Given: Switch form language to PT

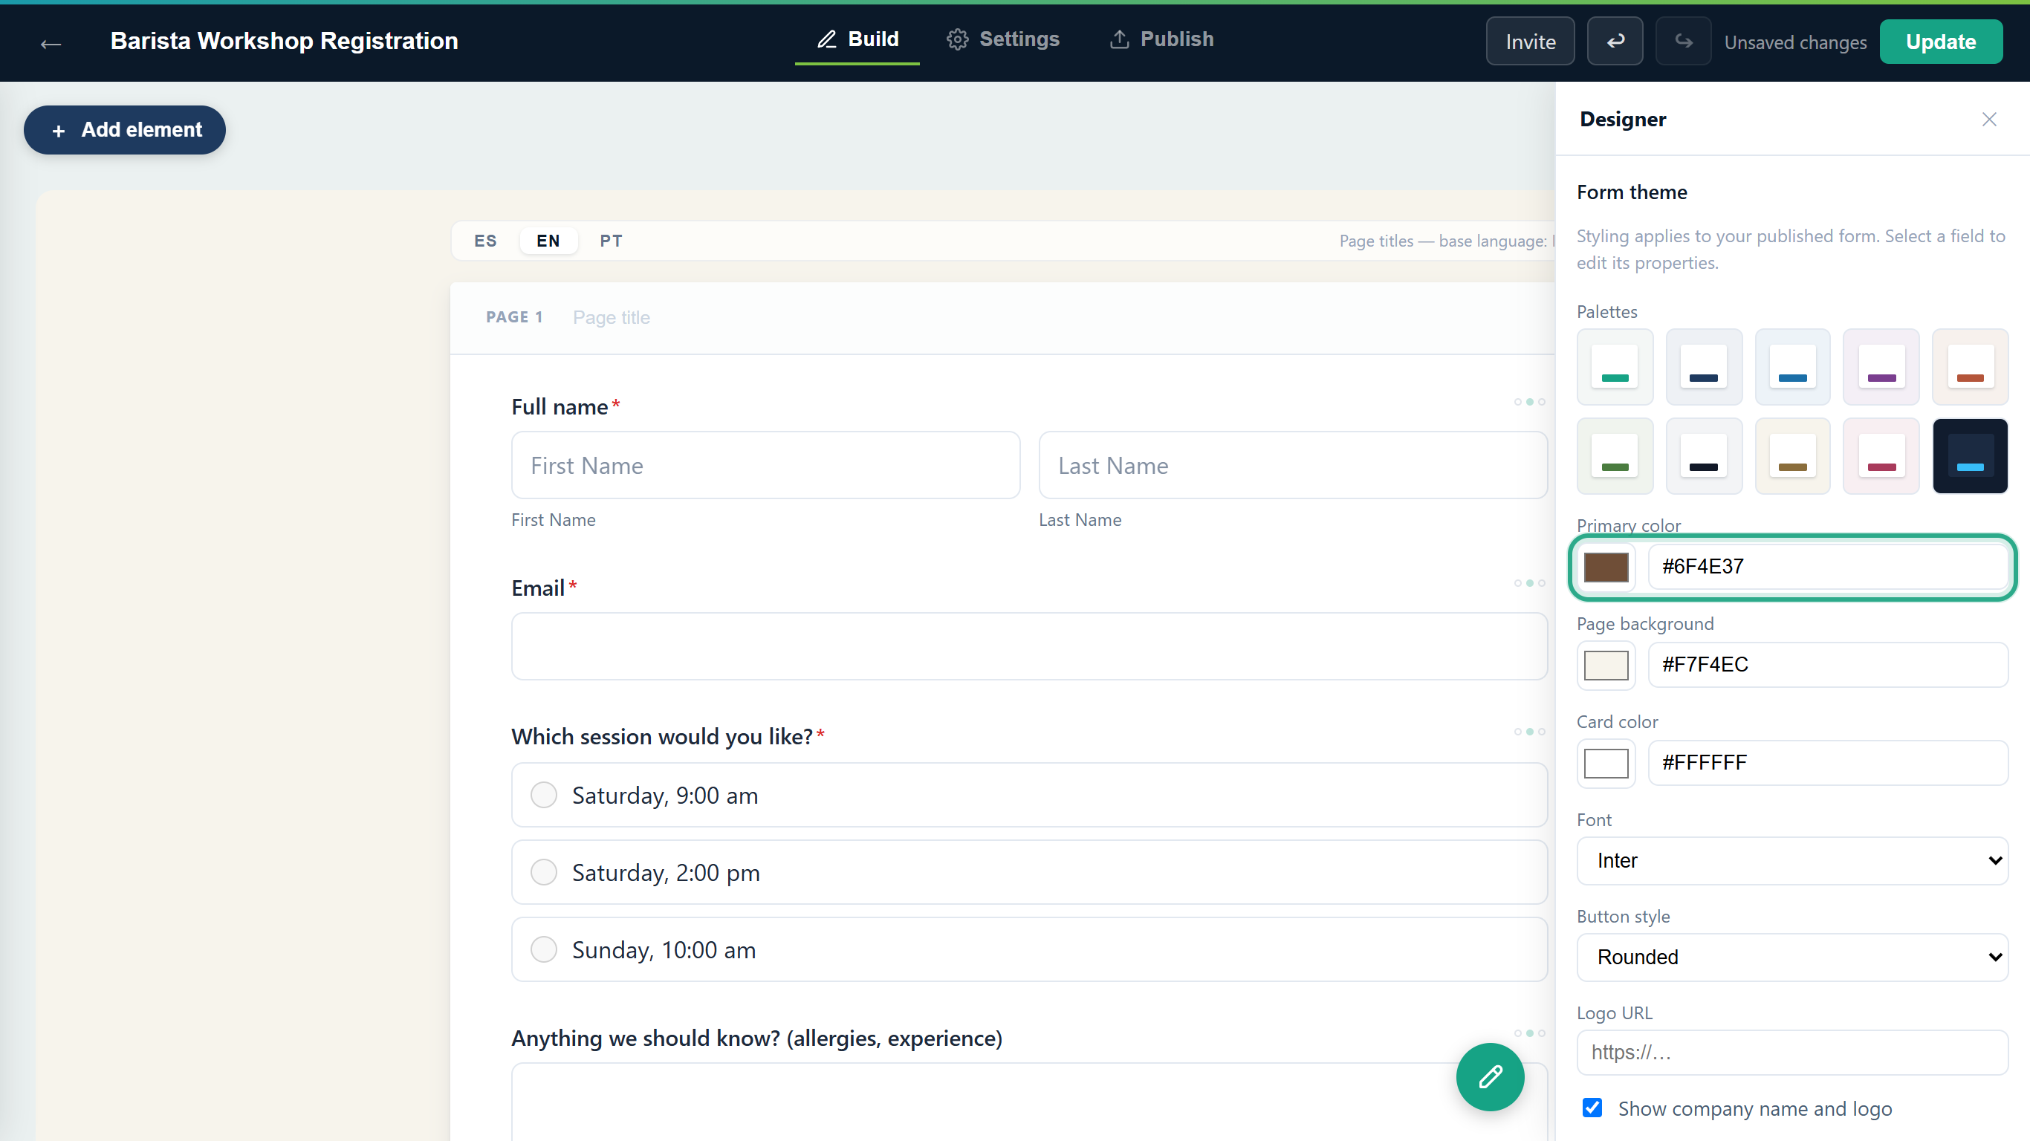Looking at the screenshot, I should point(611,241).
